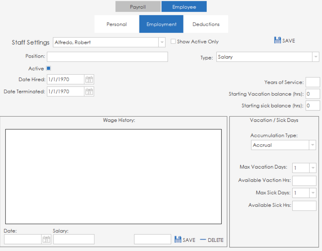Image resolution: width=322 pixels, height=251 pixels.
Task: Click the Wage History heading
Action: (119, 120)
